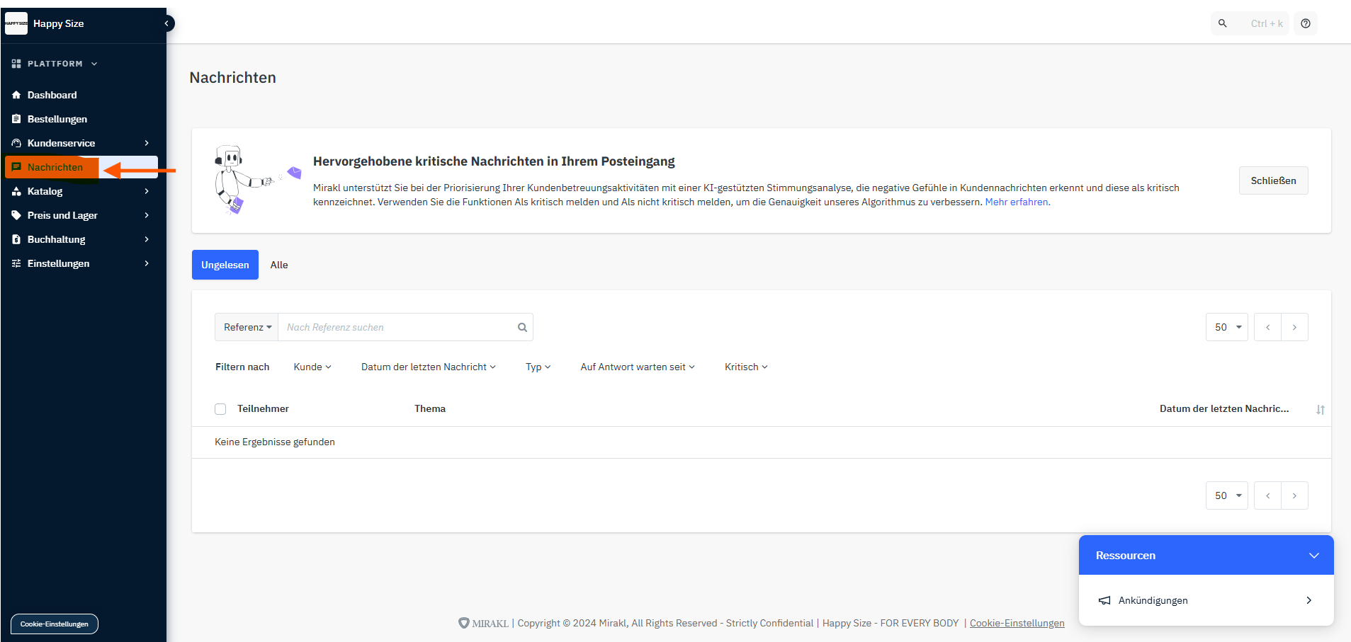
Task: Click the reference search magnifier icon
Action: 522,327
